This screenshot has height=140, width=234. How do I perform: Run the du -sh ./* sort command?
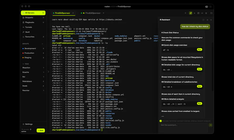(x=199, y=103)
